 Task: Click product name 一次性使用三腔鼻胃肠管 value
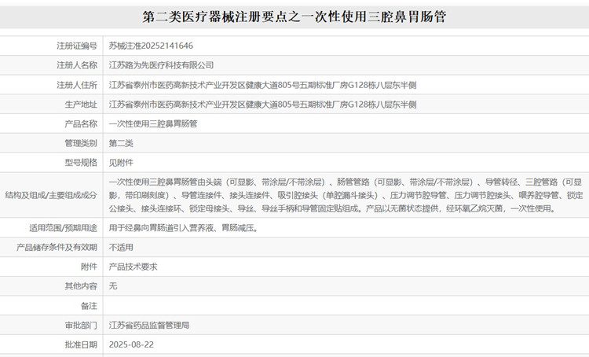(x=152, y=123)
